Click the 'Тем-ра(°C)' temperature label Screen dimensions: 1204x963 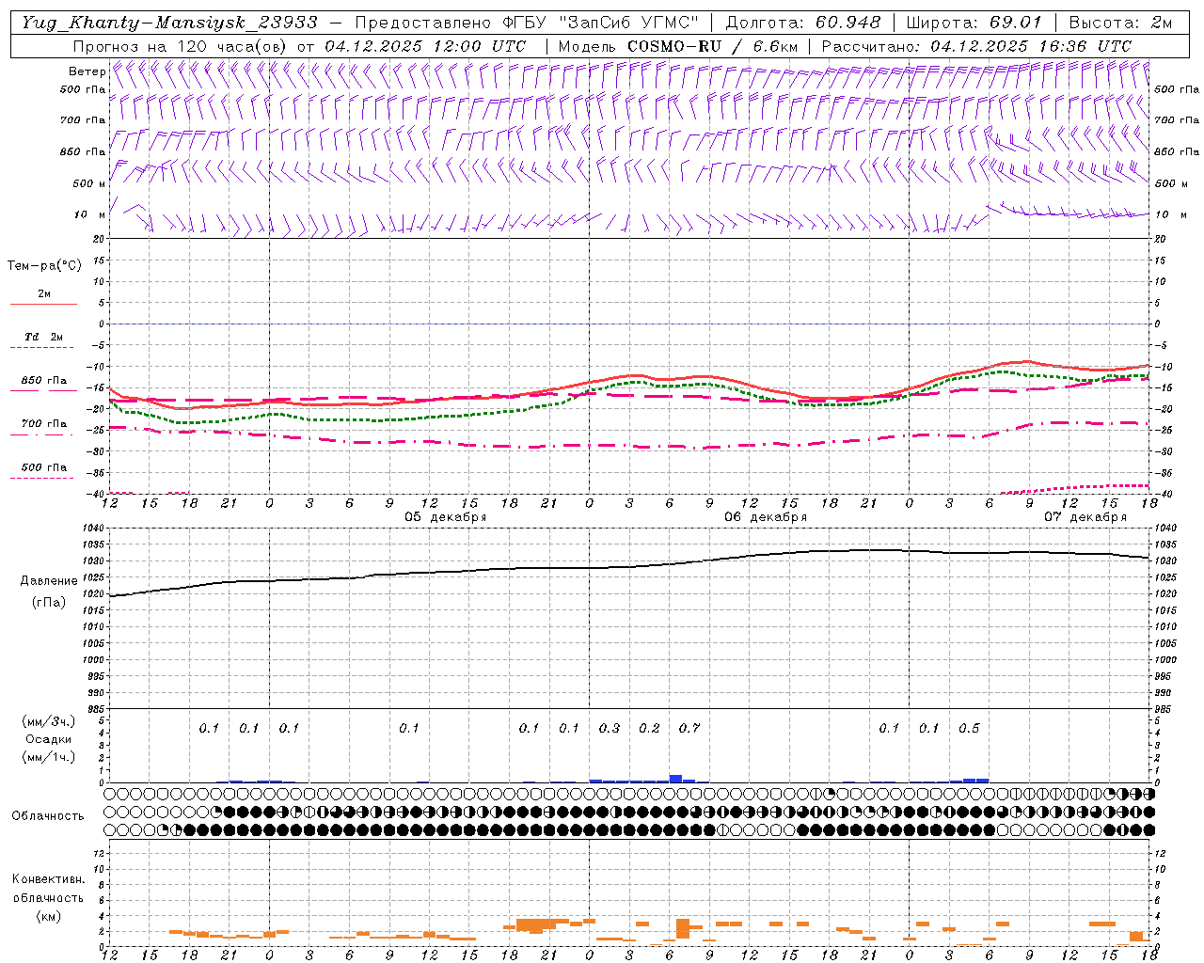[44, 266]
